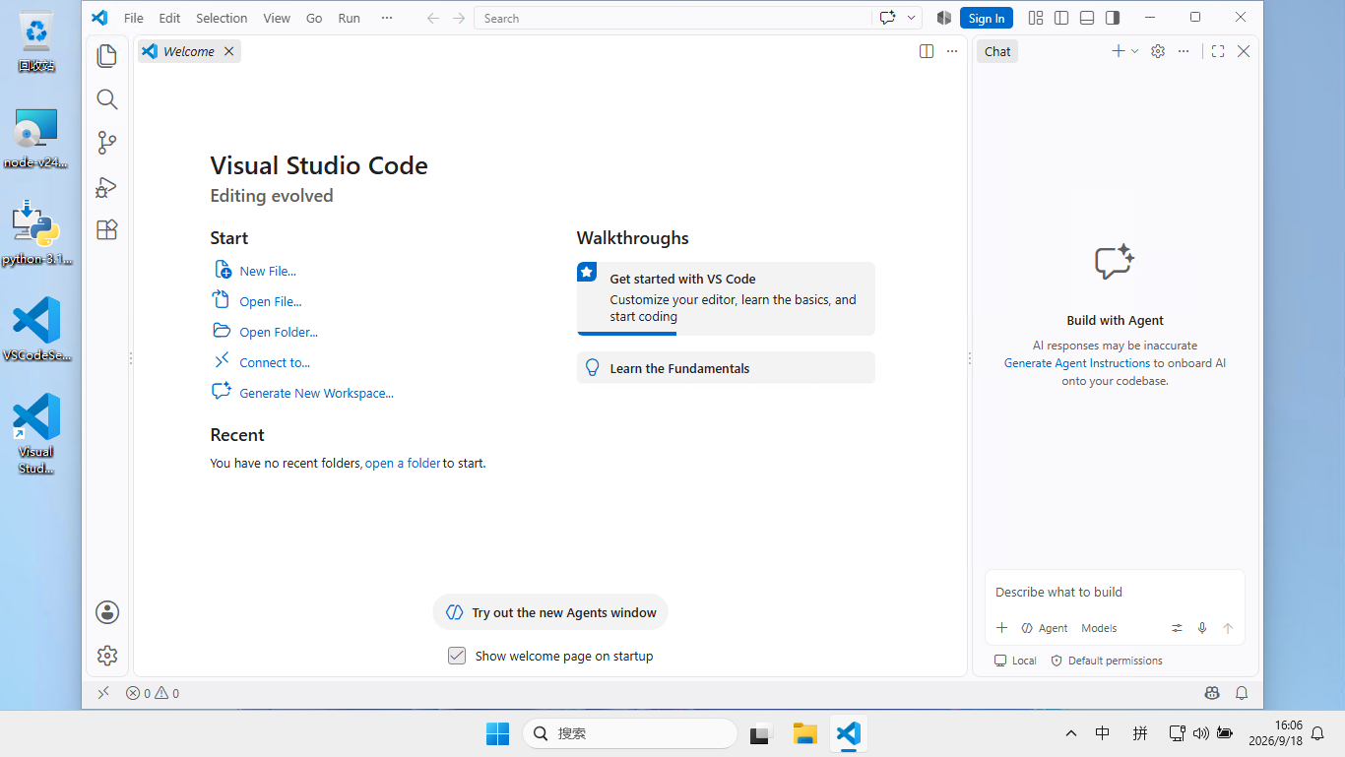The height and width of the screenshot is (757, 1345).
Task: Click the VS Code logo menu icon
Action: [x=99, y=18]
